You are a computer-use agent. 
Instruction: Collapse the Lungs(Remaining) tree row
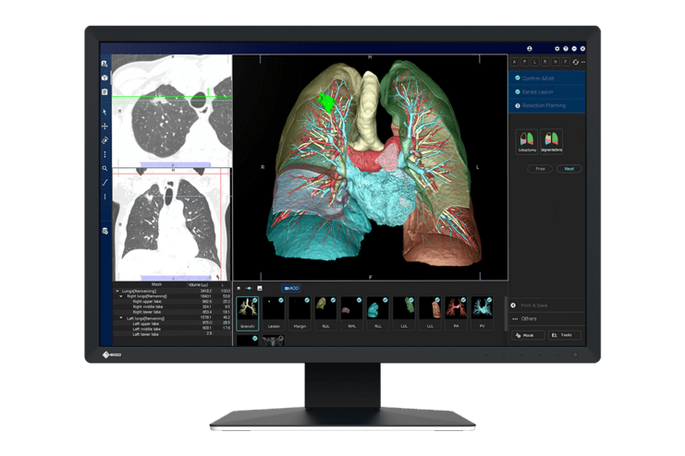tap(116, 290)
